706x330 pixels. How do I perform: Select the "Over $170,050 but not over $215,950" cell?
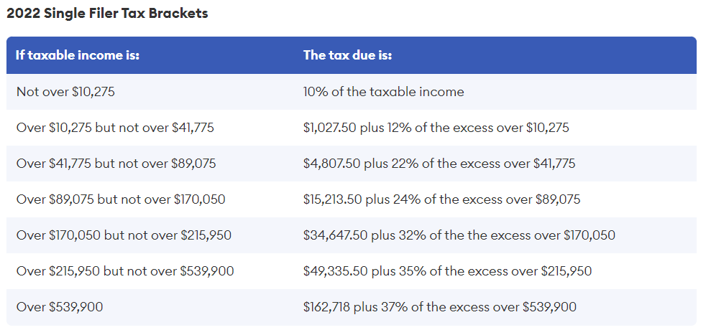(124, 235)
